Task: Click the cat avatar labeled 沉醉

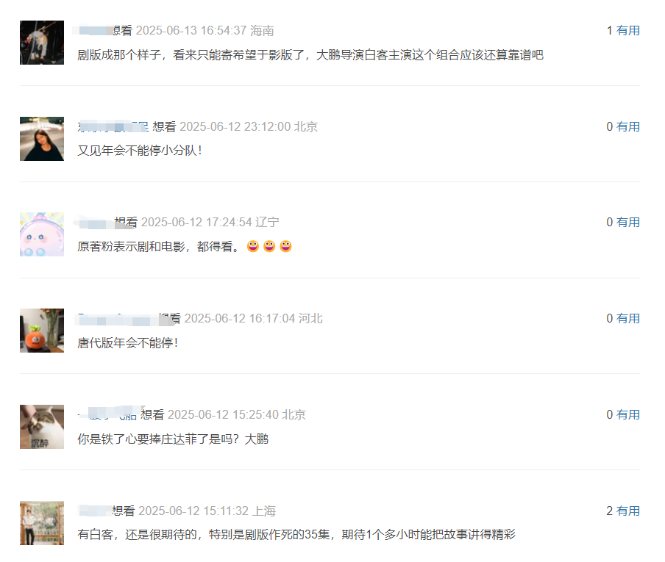Action: (41, 427)
